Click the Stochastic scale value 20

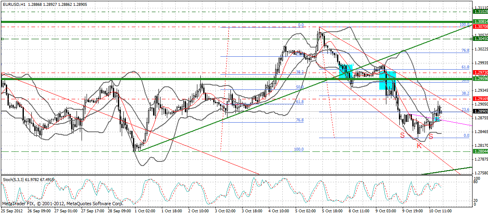pyautogui.click(x=475, y=201)
